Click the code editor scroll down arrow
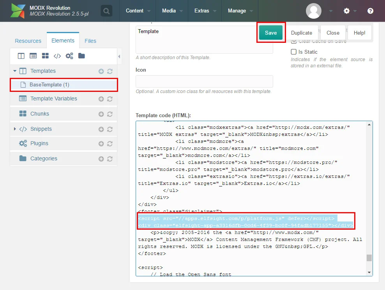 [x=369, y=272]
